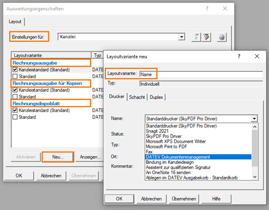The image size is (269, 210).
Task: Confirm with OK in Layoutvariante neu
Action: coord(119,199)
